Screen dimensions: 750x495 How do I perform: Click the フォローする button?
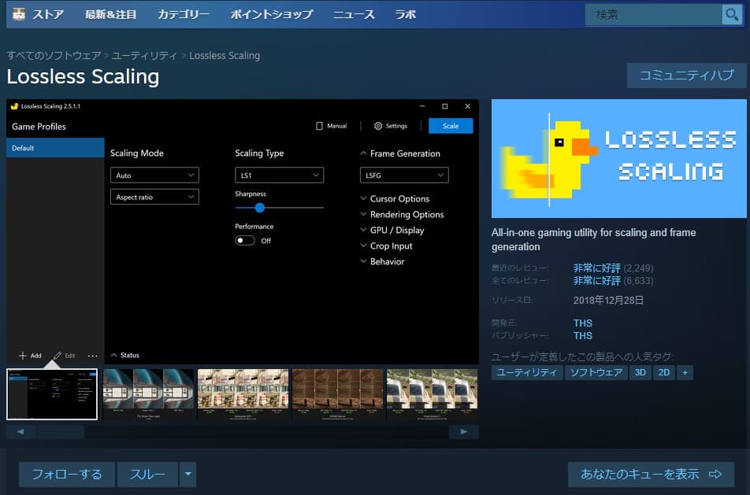coord(67,474)
